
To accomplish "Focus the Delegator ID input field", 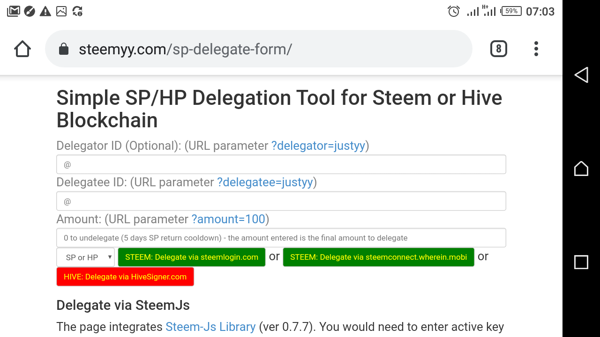I will click(x=281, y=164).
